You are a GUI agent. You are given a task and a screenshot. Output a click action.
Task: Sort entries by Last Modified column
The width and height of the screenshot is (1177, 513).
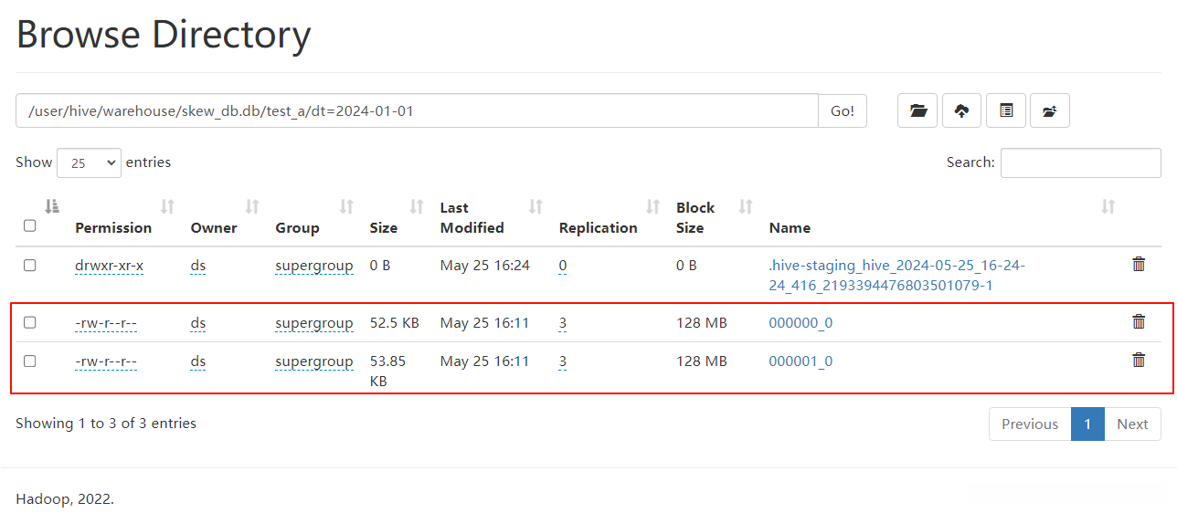click(x=472, y=218)
